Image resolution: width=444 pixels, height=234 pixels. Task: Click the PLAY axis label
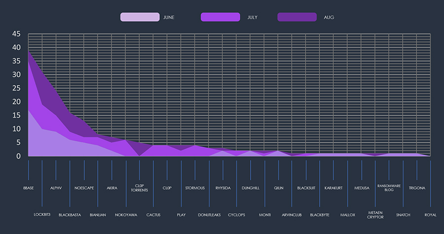point(181,215)
